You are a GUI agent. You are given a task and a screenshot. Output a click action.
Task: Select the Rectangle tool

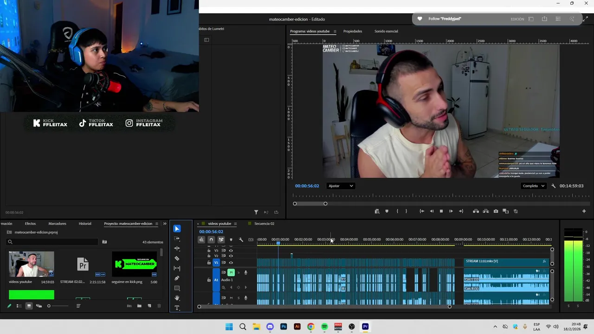pos(177,288)
